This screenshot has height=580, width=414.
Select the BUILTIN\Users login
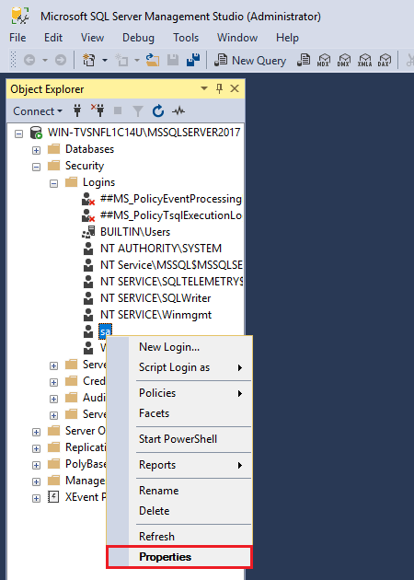(x=135, y=232)
